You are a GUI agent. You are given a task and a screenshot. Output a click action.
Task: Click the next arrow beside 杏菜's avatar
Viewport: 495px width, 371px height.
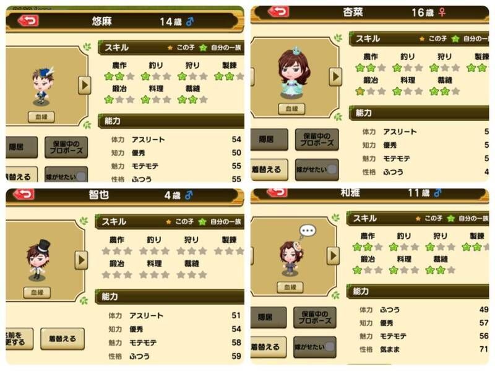click(335, 76)
